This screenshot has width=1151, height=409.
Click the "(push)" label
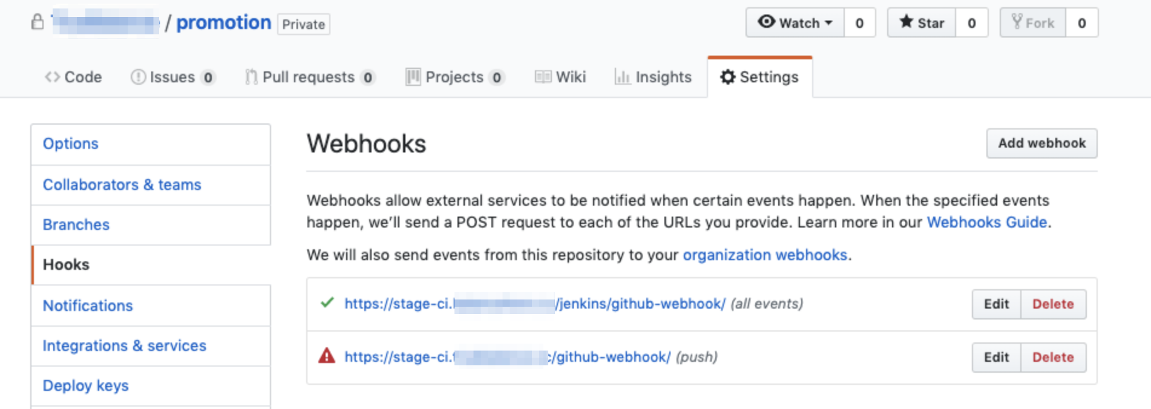click(697, 357)
